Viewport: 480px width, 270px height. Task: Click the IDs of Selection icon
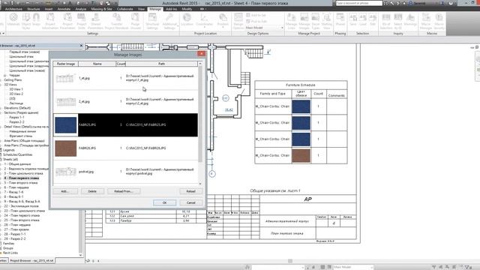[386, 20]
